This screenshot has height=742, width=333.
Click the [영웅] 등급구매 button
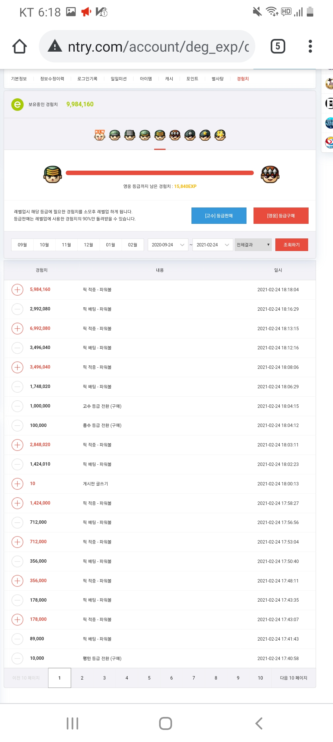(x=281, y=216)
